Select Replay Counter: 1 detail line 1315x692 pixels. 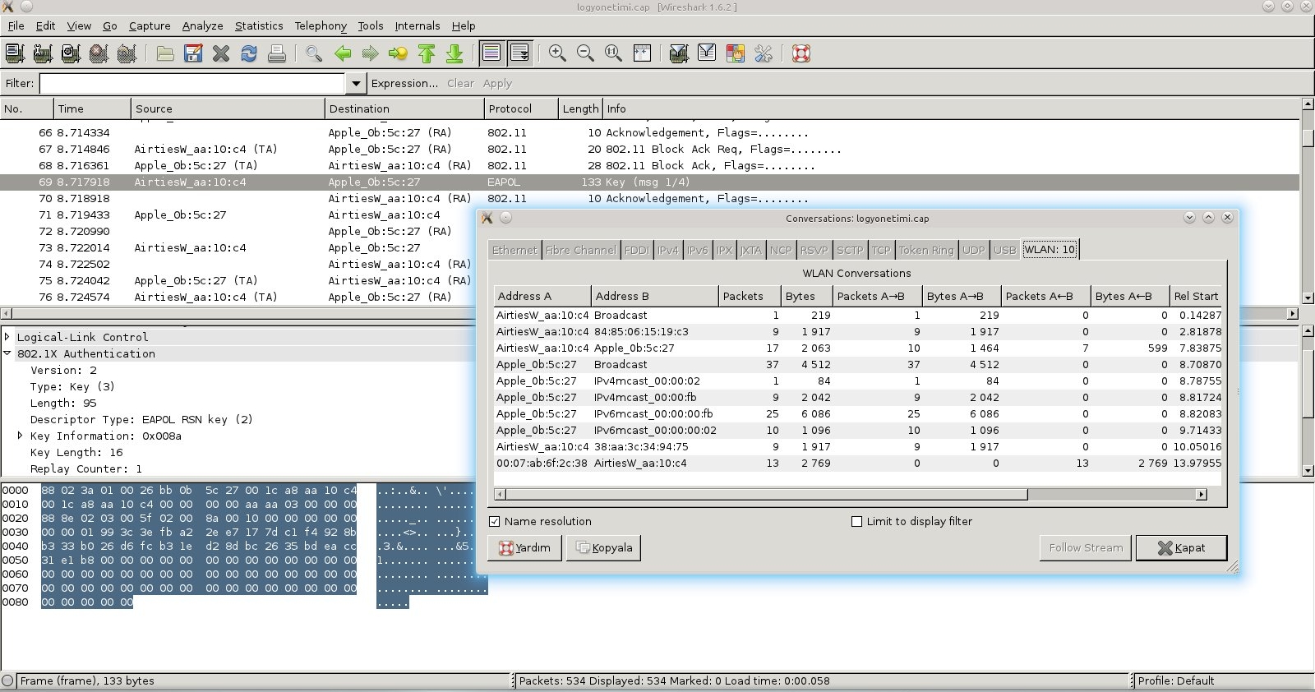tap(86, 468)
